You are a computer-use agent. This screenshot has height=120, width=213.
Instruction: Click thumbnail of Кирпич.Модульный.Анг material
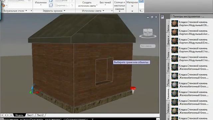[x=174, y=32]
